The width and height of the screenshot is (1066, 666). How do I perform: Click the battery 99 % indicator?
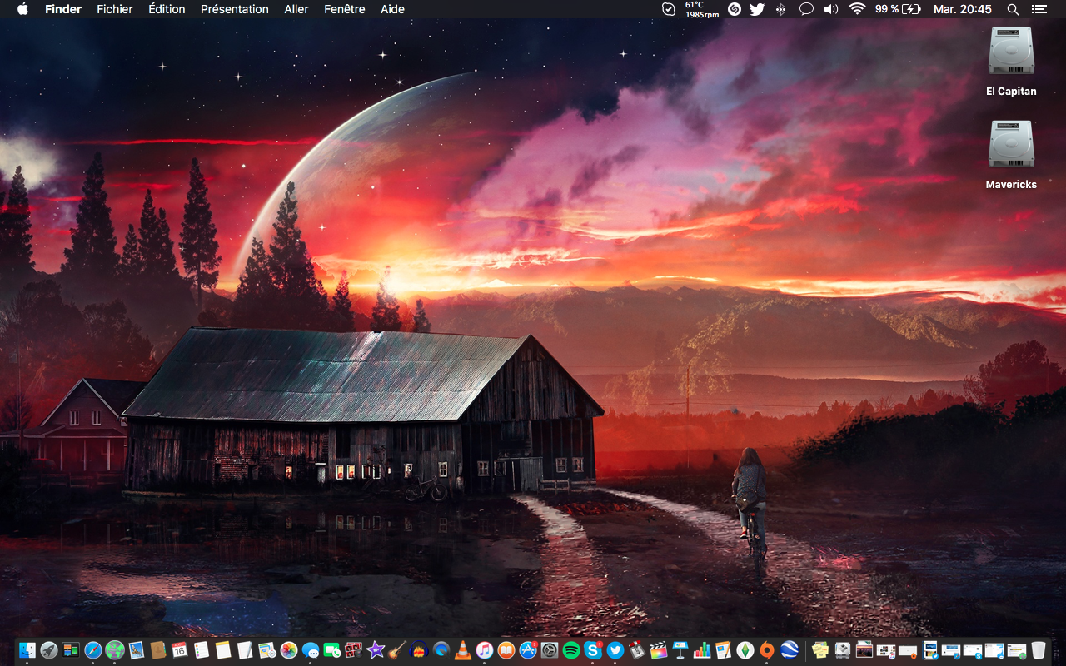pos(898,9)
